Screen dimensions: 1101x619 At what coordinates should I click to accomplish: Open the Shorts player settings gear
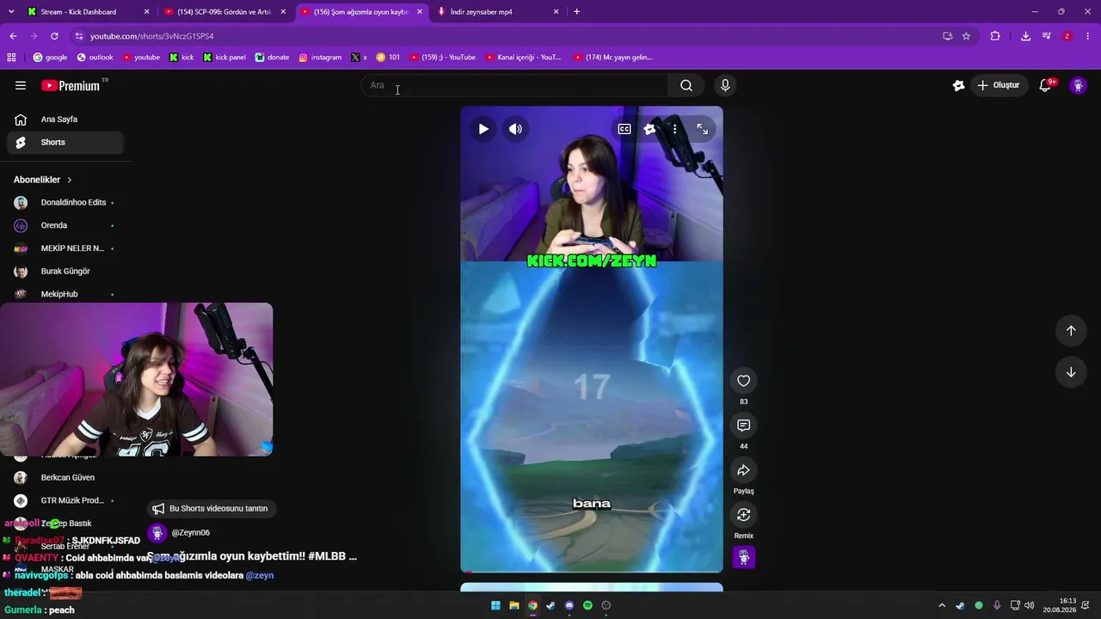[x=649, y=129]
